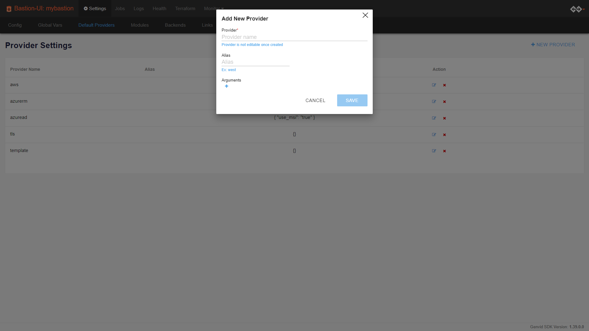The height and width of the screenshot is (331, 589).
Task: Click the CANCEL button in dialog
Action: [316, 100]
